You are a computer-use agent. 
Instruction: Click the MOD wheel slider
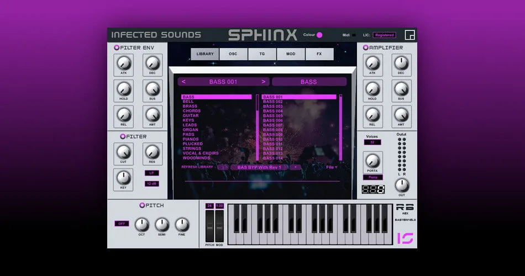pos(219,226)
